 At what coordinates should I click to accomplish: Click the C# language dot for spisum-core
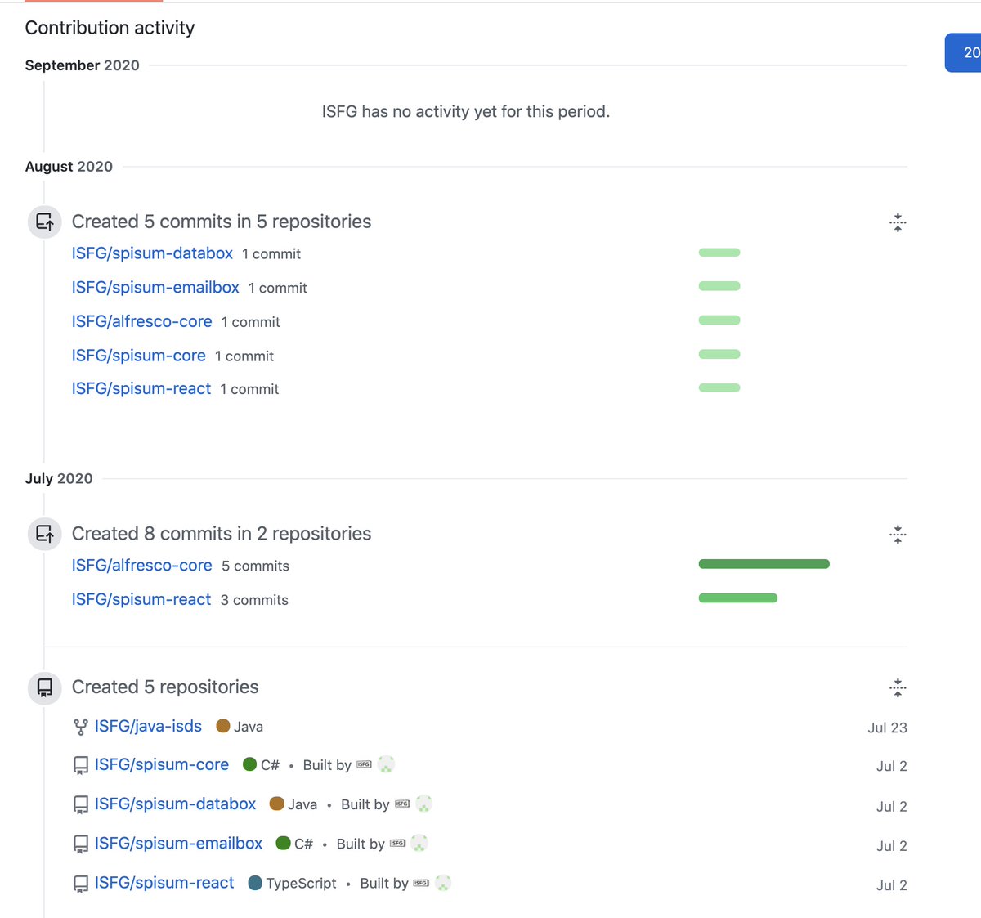point(250,764)
